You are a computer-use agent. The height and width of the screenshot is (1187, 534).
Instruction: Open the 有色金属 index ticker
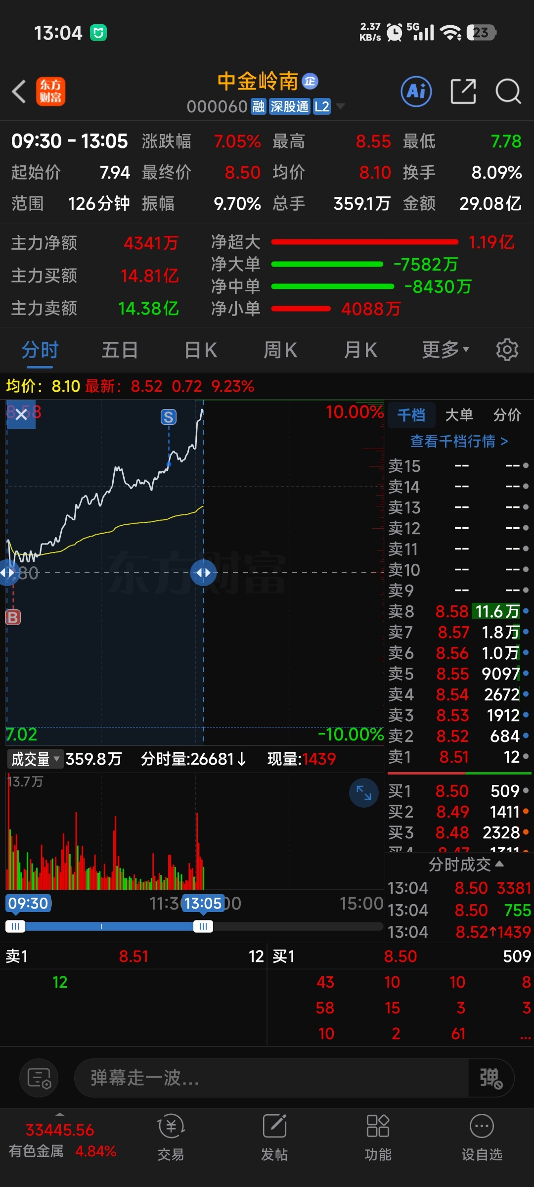(x=62, y=1140)
